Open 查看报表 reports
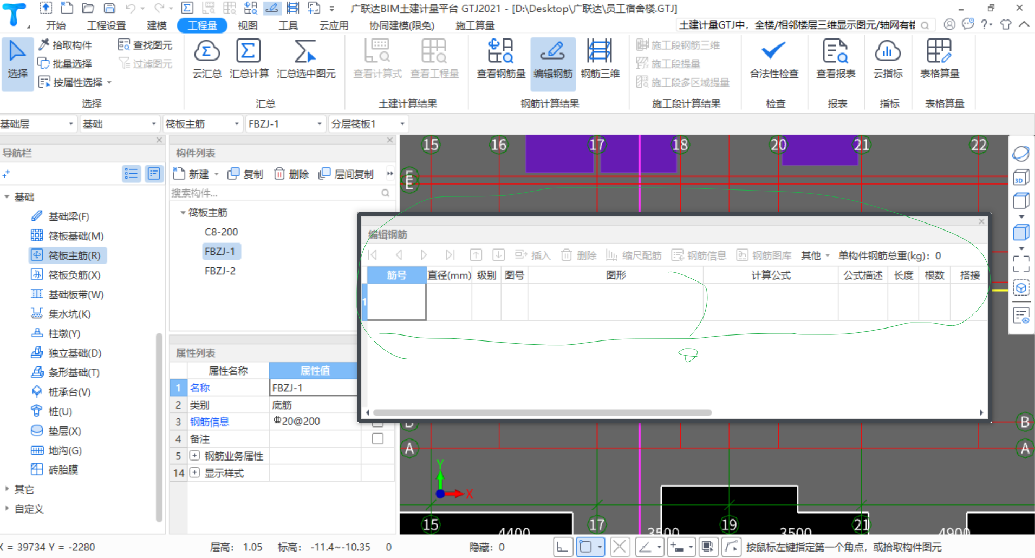1035x558 pixels. [x=836, y=58]
